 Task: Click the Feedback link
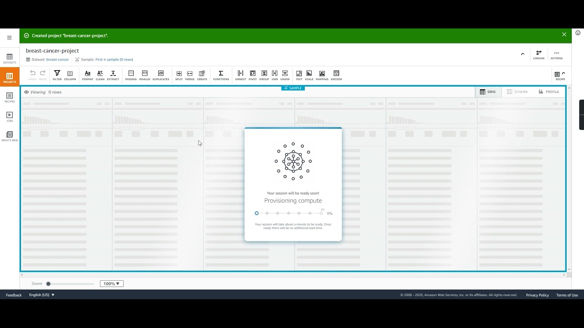[14, 295]
